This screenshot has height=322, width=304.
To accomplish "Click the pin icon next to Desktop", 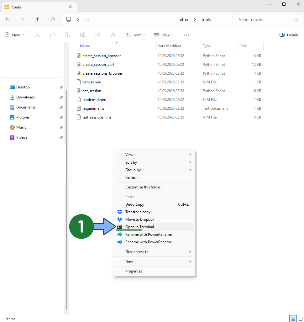I will click(61, 87).
